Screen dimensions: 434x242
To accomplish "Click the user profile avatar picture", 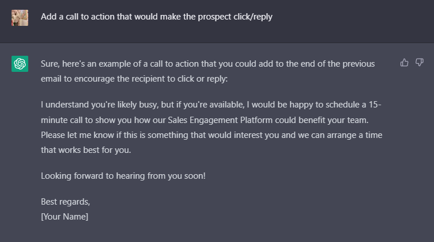I will [x=20, y=17].
